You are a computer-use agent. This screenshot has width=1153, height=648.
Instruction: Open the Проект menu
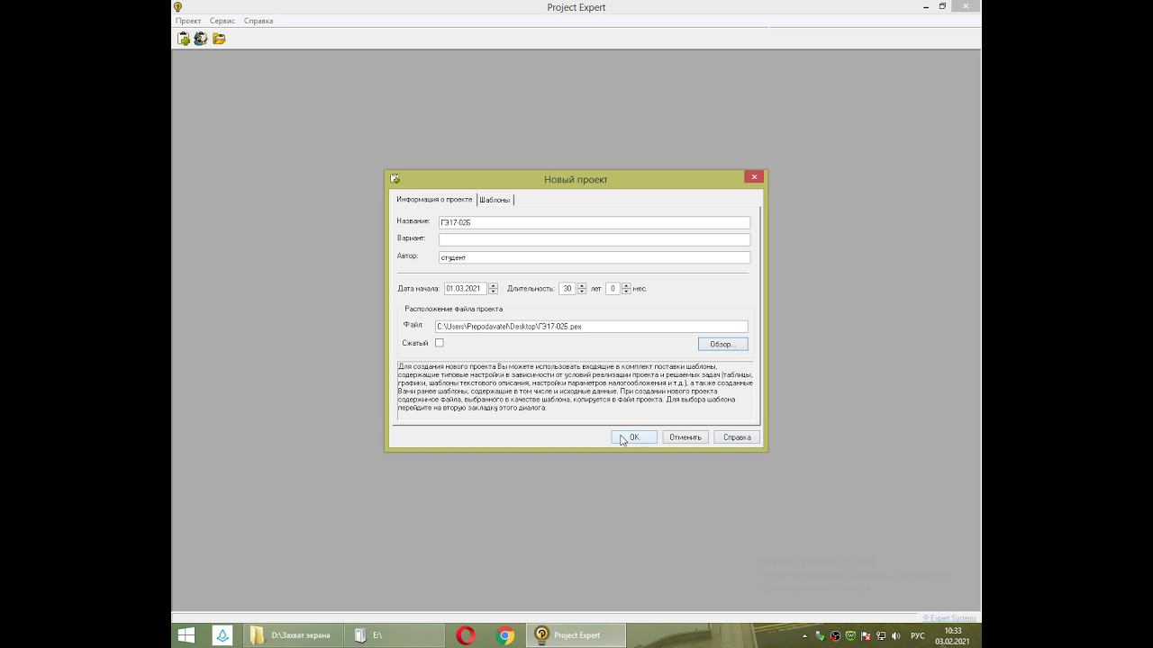[x=188, y=21]
